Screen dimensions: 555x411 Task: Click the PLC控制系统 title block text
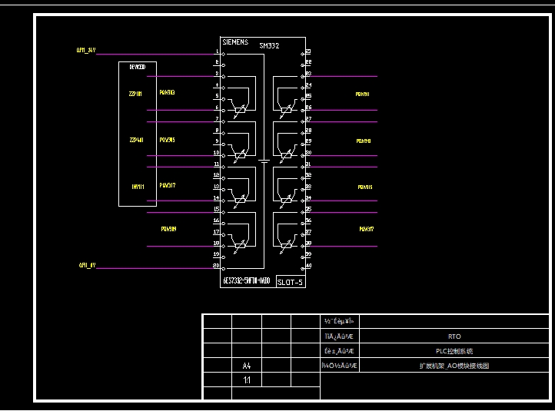(454, 351)
